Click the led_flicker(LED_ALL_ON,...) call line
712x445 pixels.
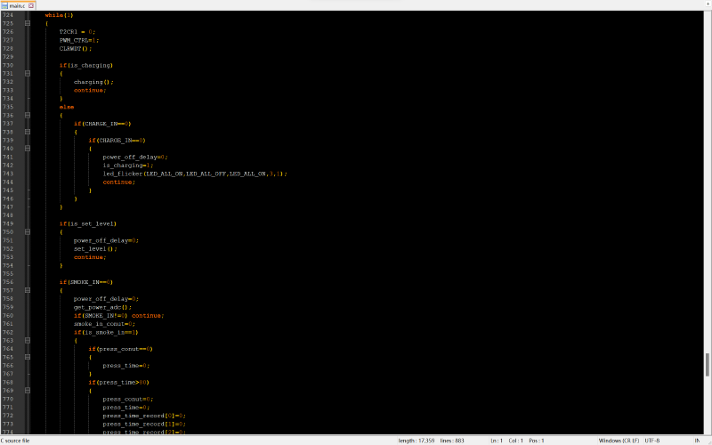195,174
